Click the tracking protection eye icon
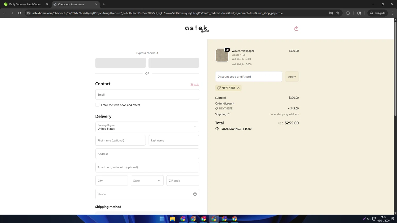Viewport: 397px width, 223px height. [x=331, y=13]
